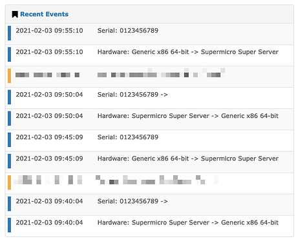The width and height of the screenshot is (298, 241).
Task: Click blurred event message below 09:45:09 Hardware row
Action: point(157,180)
